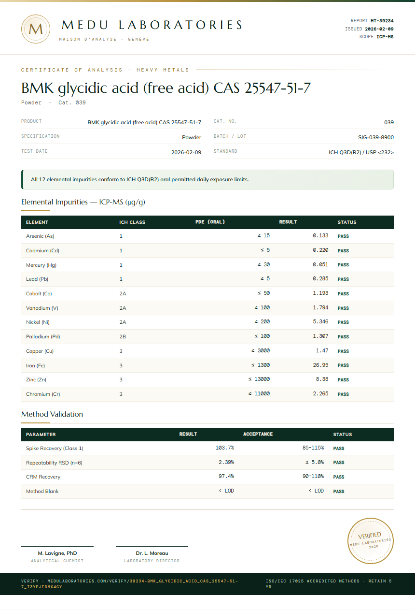Click the Palladium ICH class 2B
This screenshot has width=415, height=610.
[123, 336]
